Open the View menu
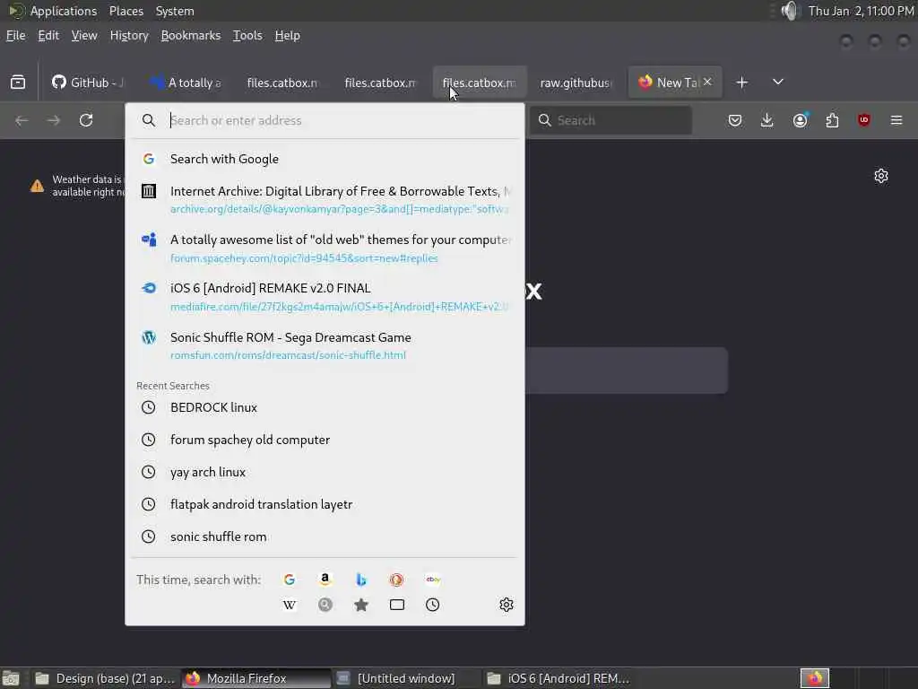This screenshot has width=918, height=689. [84, 36]
